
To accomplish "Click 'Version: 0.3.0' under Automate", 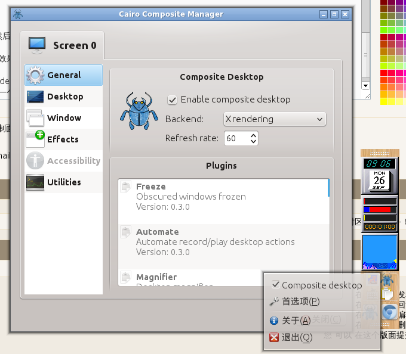I will (x=163, y=252).
